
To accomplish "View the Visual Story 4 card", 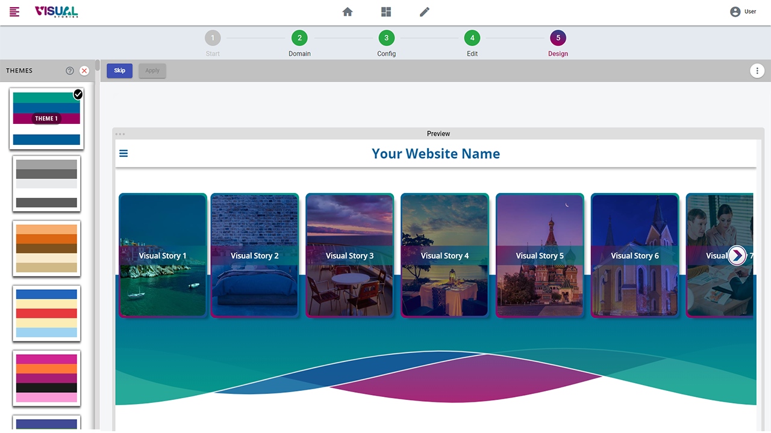I will [445, 255].
